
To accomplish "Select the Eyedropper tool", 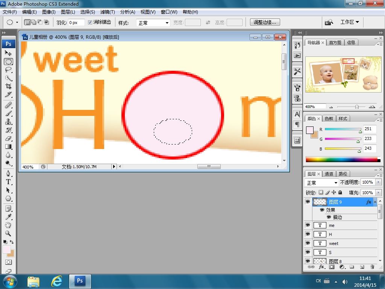I will pyautogui.click(x=8, y=217).
